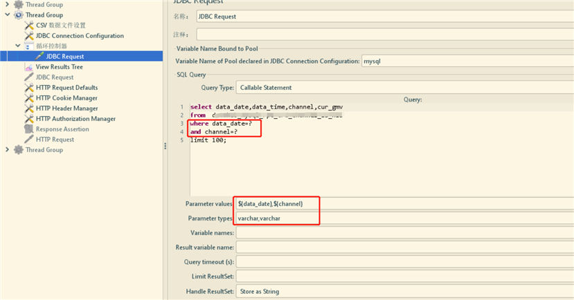Click the gear icon of the last Thread Group
The width and height of the screenshot is (574, 300).
click(x=18, y=150)
